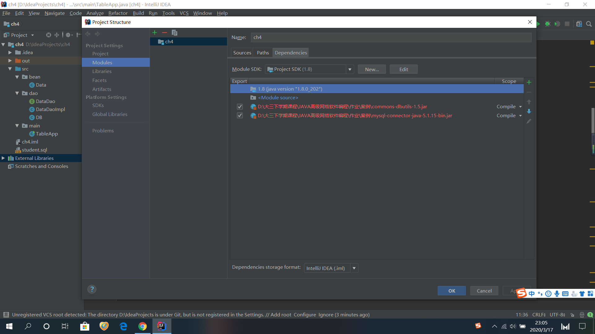
Task: Open dependencies storage format dropdown
Action: click(354, 268)
